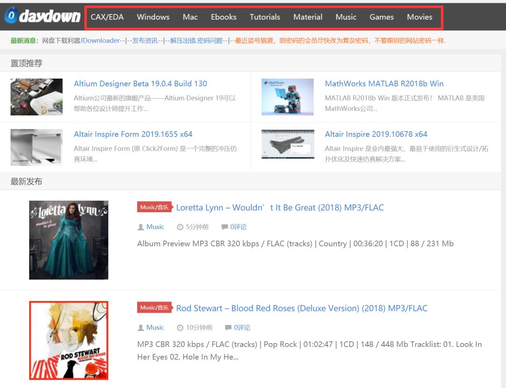Viewport: 506px width, 388px height.
Task: Click comment icon beside Loretta Lynn 0评论
Action: coord(224,227)
